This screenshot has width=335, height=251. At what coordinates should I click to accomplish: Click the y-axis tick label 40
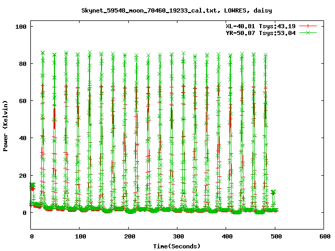coord(23,138)
